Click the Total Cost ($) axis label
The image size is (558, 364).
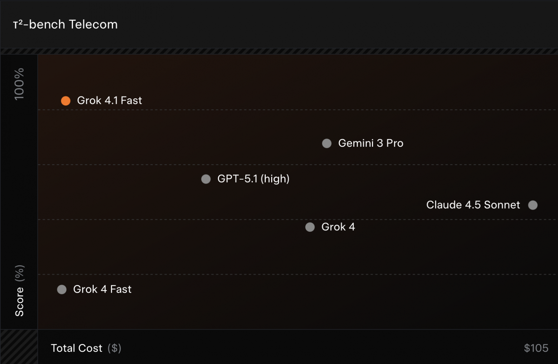pyautogui.click(x=86, y=348)
